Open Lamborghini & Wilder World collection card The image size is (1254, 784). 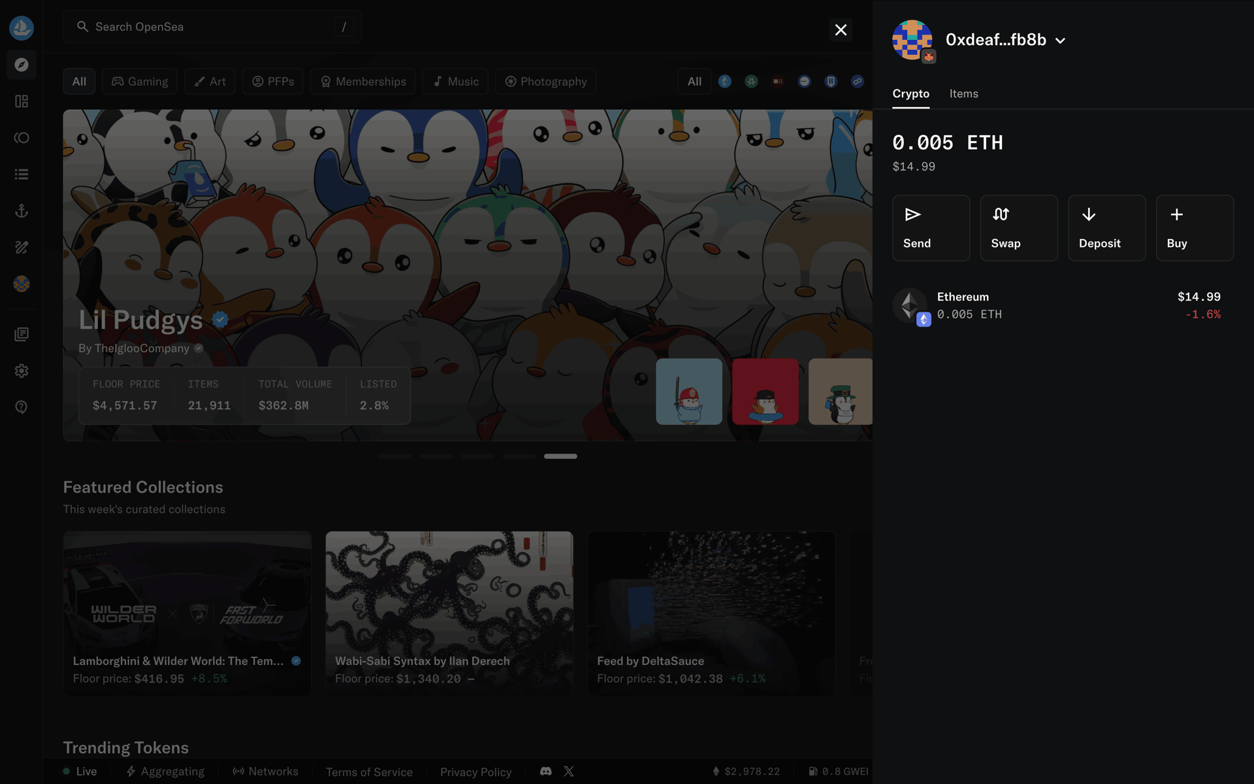187,613
